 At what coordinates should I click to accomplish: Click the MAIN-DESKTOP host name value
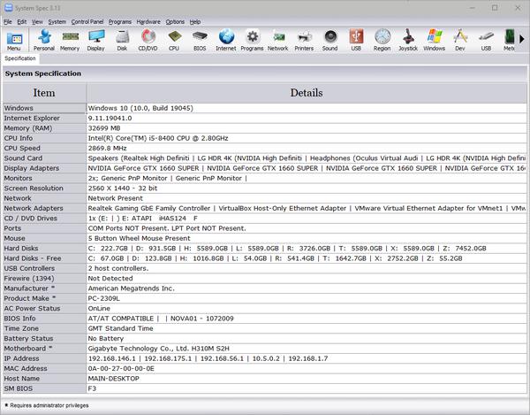pyautogui.click(x=114, y=379)
